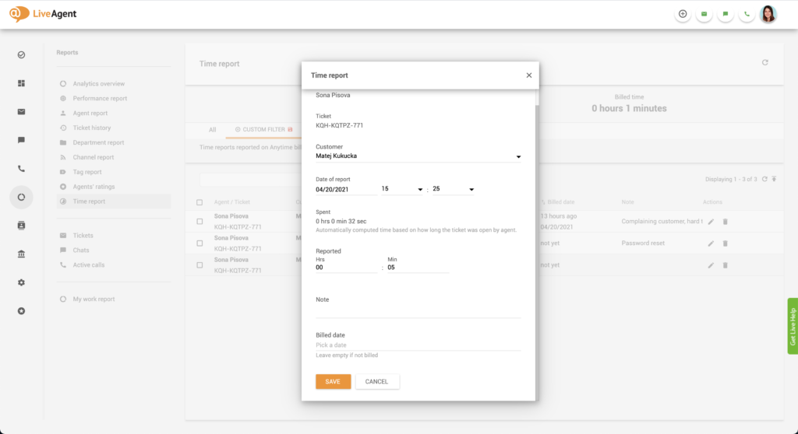The image size is (798, 434).
Task: Click the knowledge base building icon in sidebar
Action: coord(21,254)
